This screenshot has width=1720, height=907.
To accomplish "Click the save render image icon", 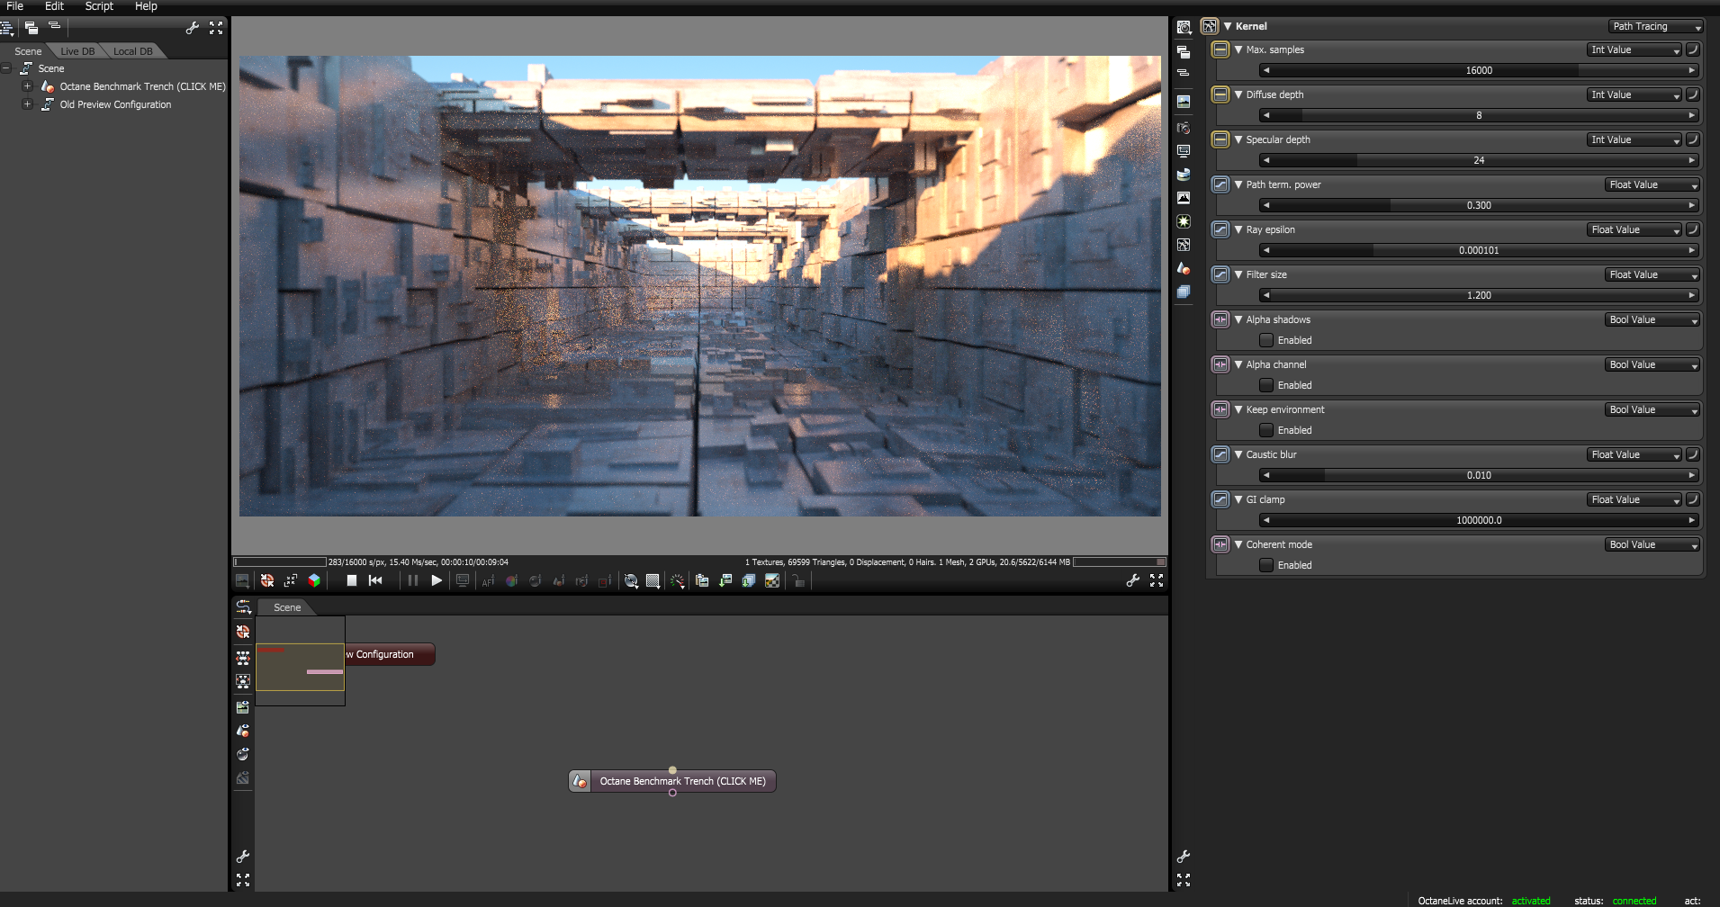I will [x=725, y=580].
